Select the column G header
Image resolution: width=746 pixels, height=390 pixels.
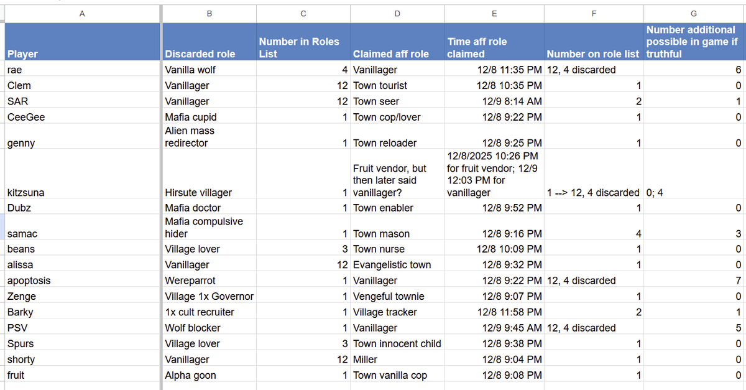pyautogui.click(x=694, y=14)
